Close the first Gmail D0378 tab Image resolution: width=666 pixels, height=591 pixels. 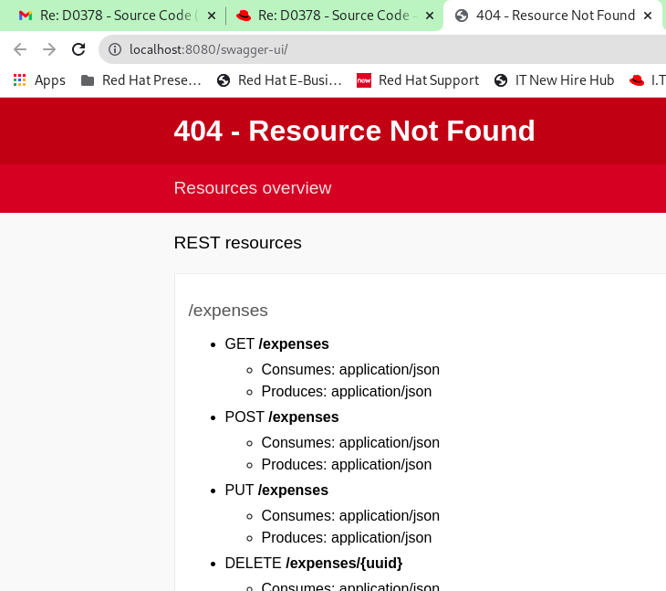coord(211,16)
